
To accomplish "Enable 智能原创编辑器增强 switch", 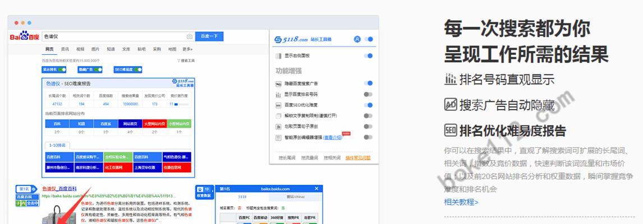I will 368,138.
